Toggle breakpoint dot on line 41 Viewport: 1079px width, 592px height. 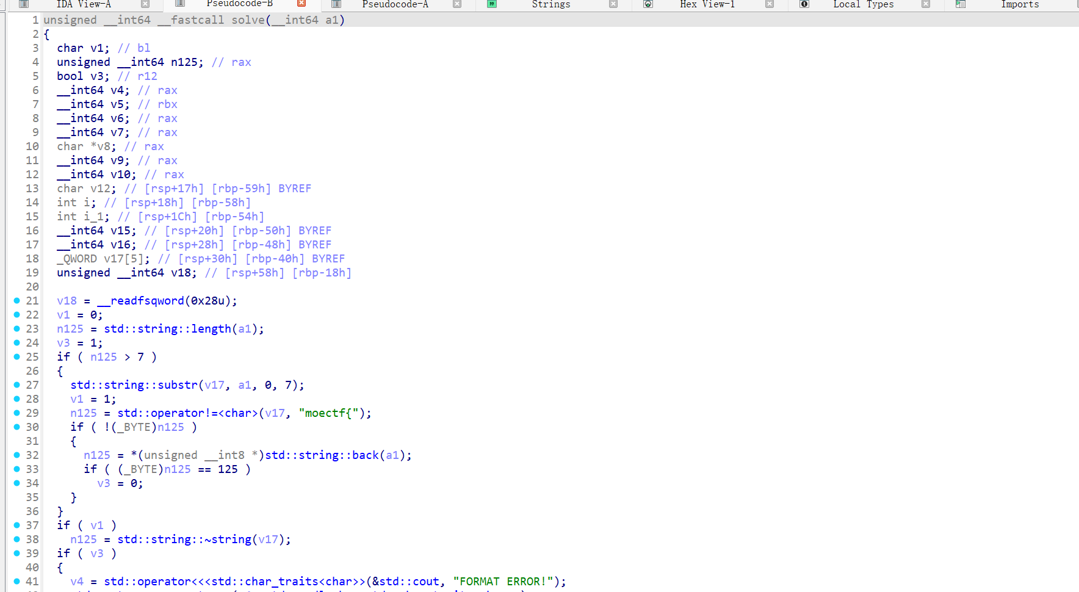[17, 581]
